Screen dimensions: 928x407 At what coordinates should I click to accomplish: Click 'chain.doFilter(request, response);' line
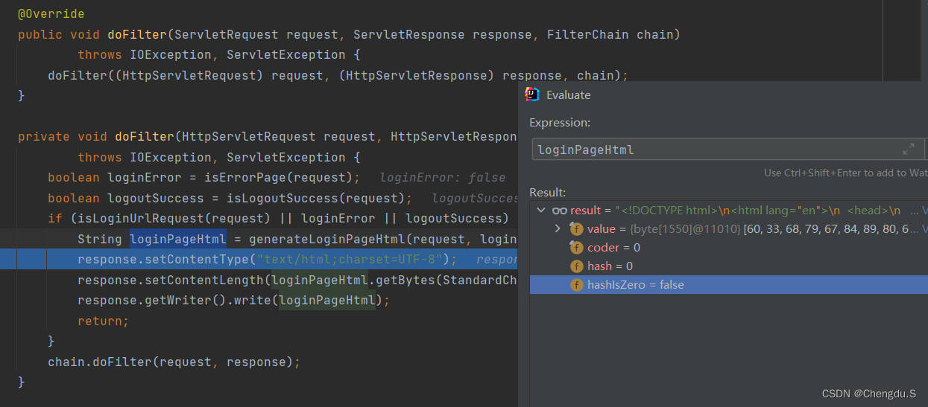pyautogui.click(x=174, y=362)
